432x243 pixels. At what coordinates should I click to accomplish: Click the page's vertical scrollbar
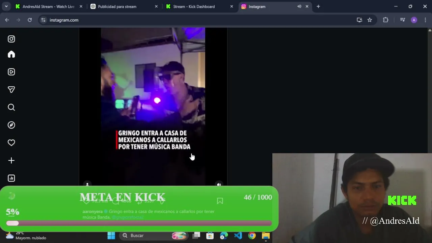tap(430, 90)
